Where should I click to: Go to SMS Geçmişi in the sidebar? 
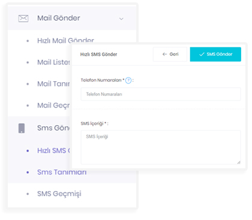click(59, 194)
